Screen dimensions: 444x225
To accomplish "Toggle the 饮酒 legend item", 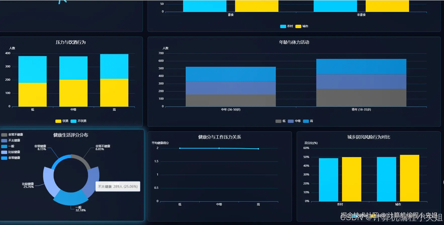I will point(62,121).
